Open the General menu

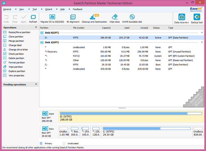pos(7,9)
